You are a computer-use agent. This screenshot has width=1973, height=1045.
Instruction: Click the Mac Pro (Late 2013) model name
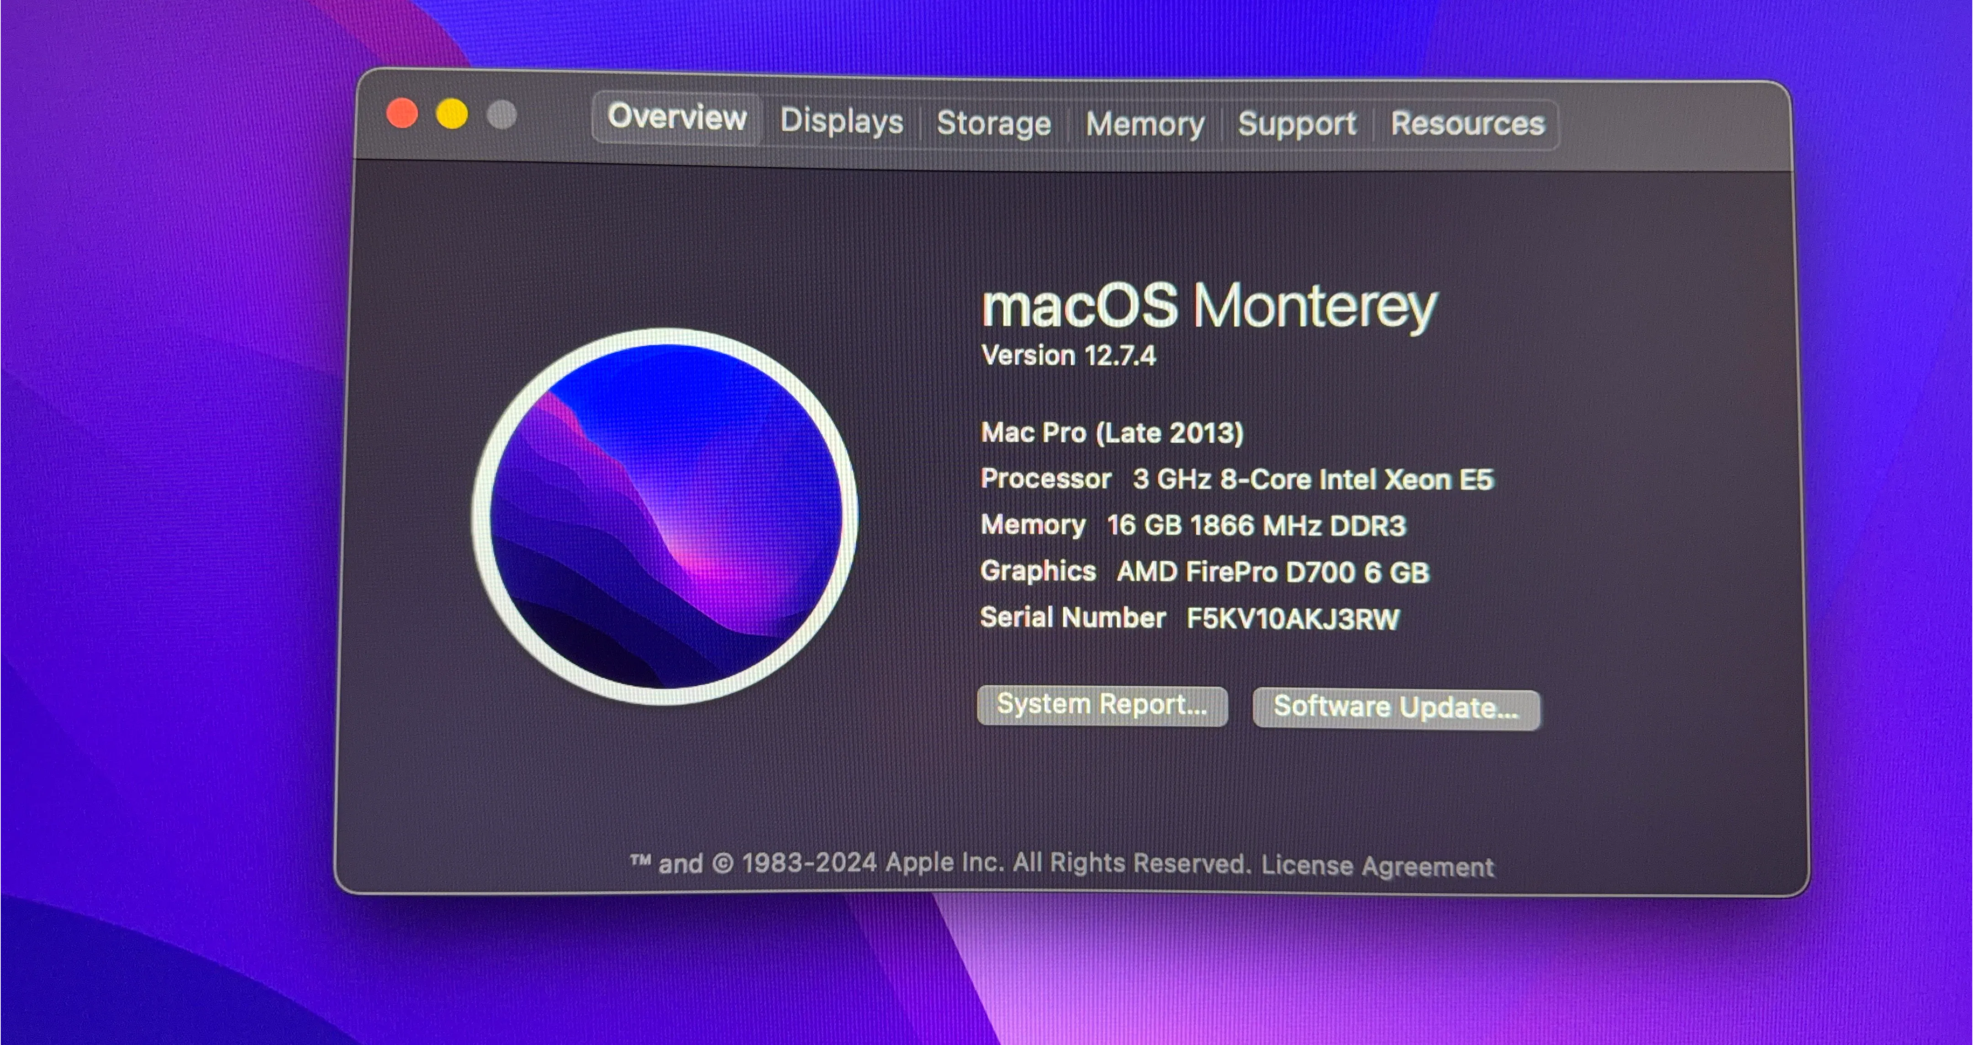(x=1111, y=432)
